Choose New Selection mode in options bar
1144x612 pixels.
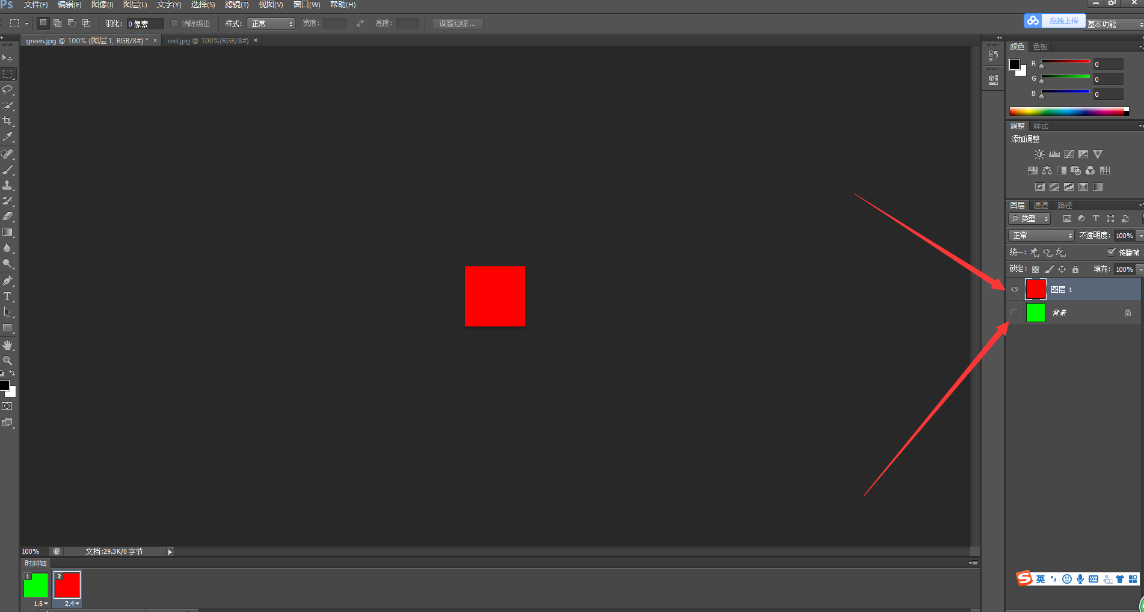43,23
